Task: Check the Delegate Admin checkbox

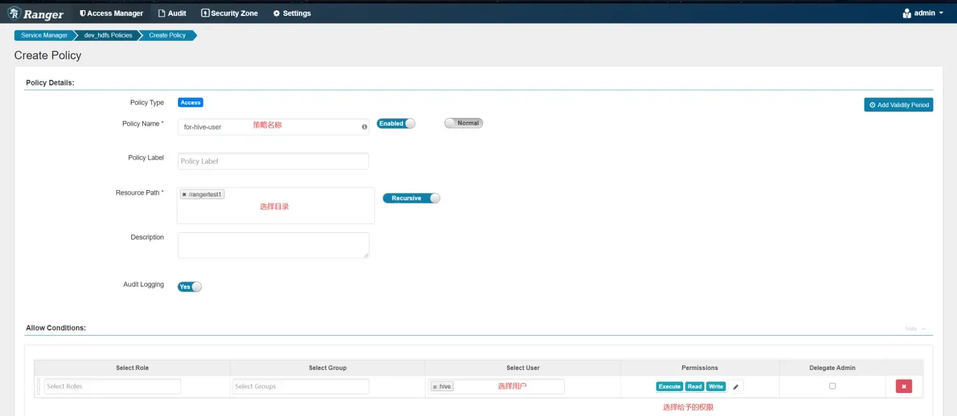Action: coord(832,386)
